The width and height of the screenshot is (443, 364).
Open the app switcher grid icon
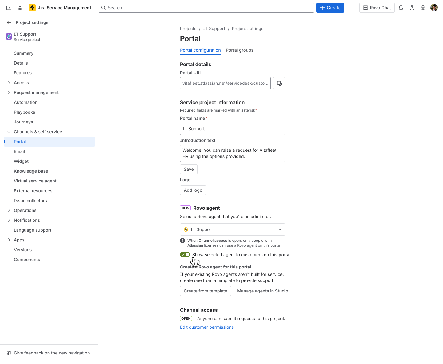(20, 8)
